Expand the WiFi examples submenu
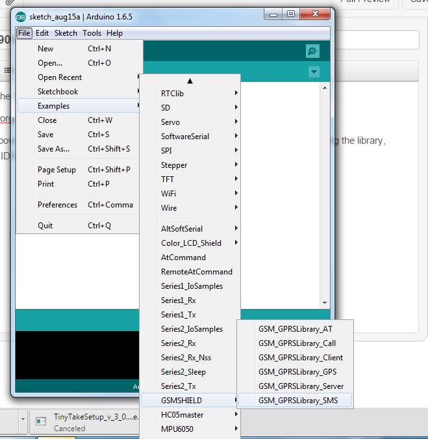The width and height of the screenshot is (428, 439). (190, 193)
